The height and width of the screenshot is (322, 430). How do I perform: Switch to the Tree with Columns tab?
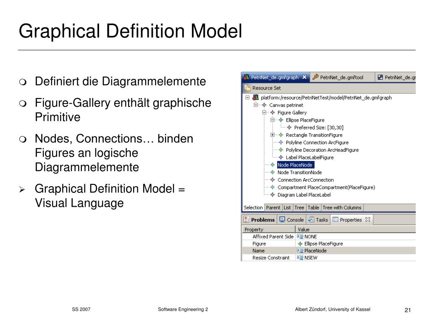342,208
